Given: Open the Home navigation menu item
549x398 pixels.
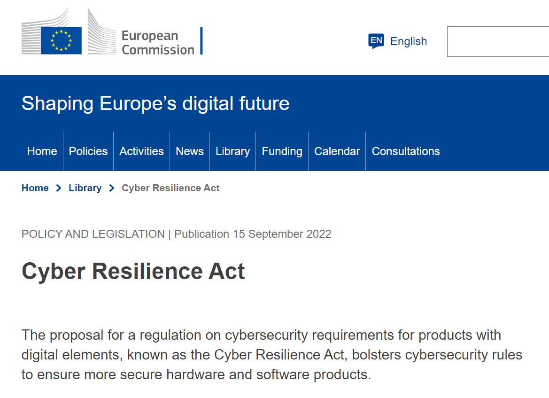Looking at the screenshot, I should 42,151.
